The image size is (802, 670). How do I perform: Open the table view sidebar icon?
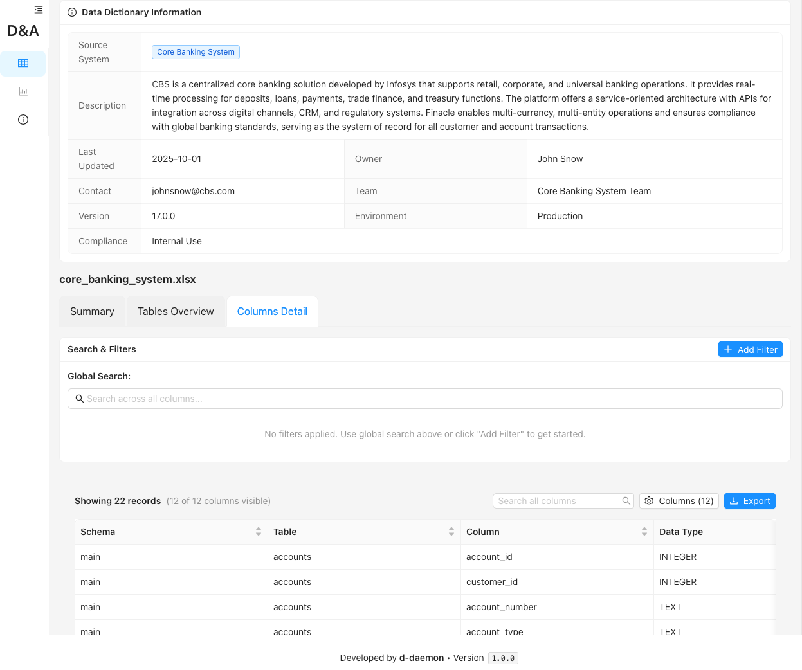[x=23, y=63]
